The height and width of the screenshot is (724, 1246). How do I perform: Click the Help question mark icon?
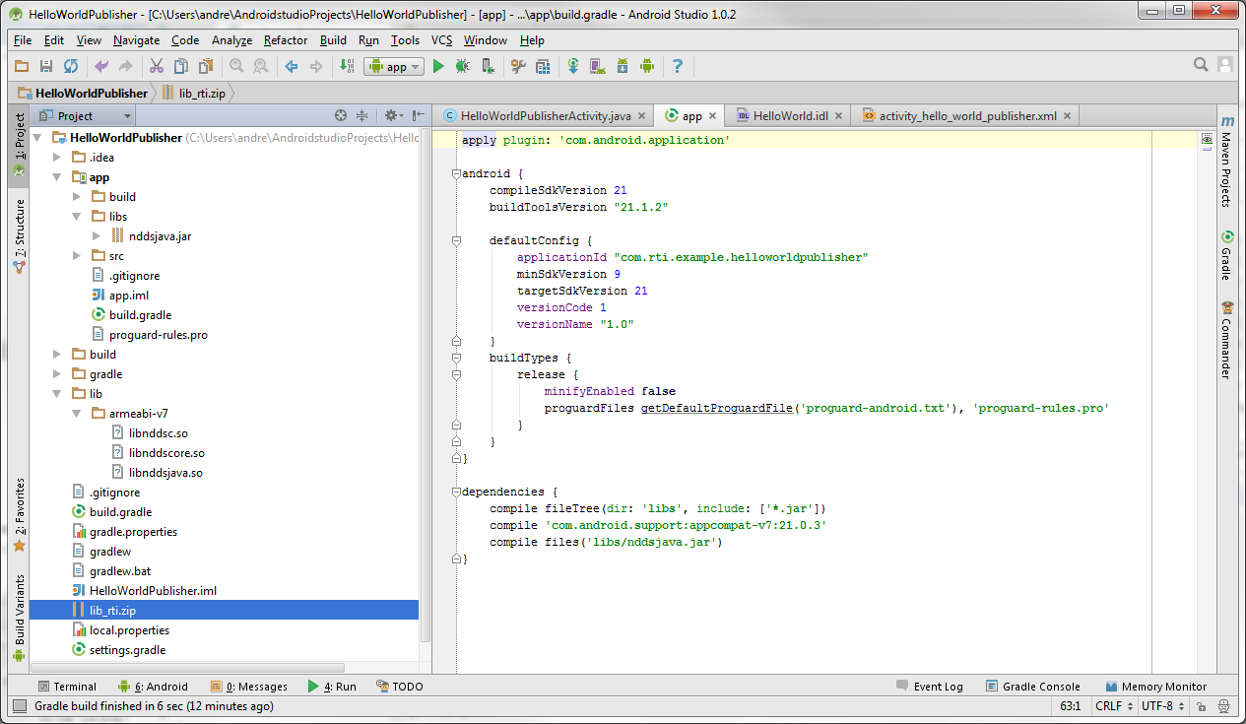click(x=678, y=66)
